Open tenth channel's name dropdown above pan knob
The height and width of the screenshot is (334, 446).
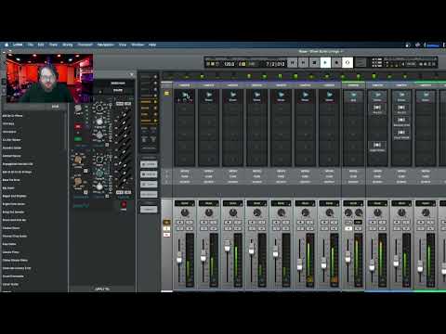[x=401, y=203]
